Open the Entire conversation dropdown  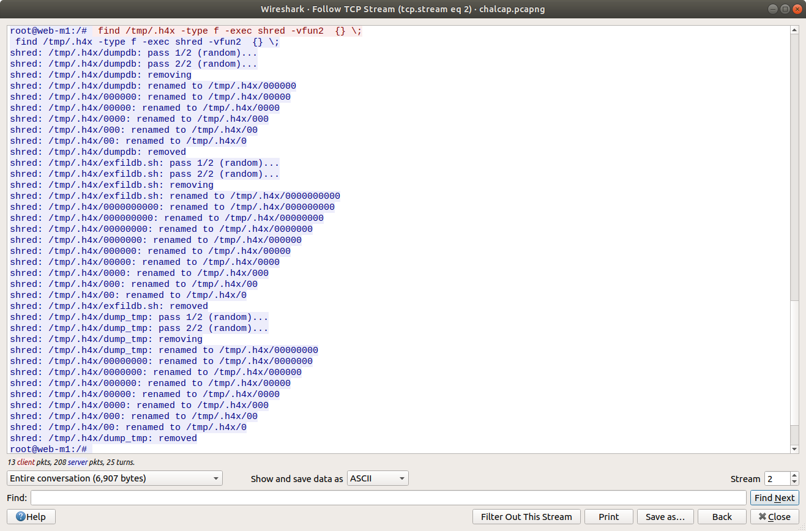[114, 478]
